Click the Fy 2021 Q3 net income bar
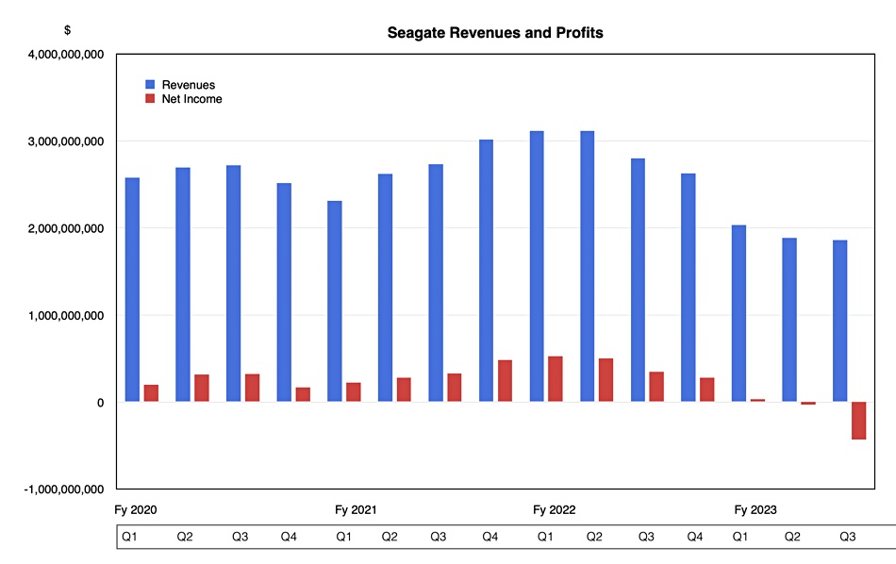 pos(455,388)
